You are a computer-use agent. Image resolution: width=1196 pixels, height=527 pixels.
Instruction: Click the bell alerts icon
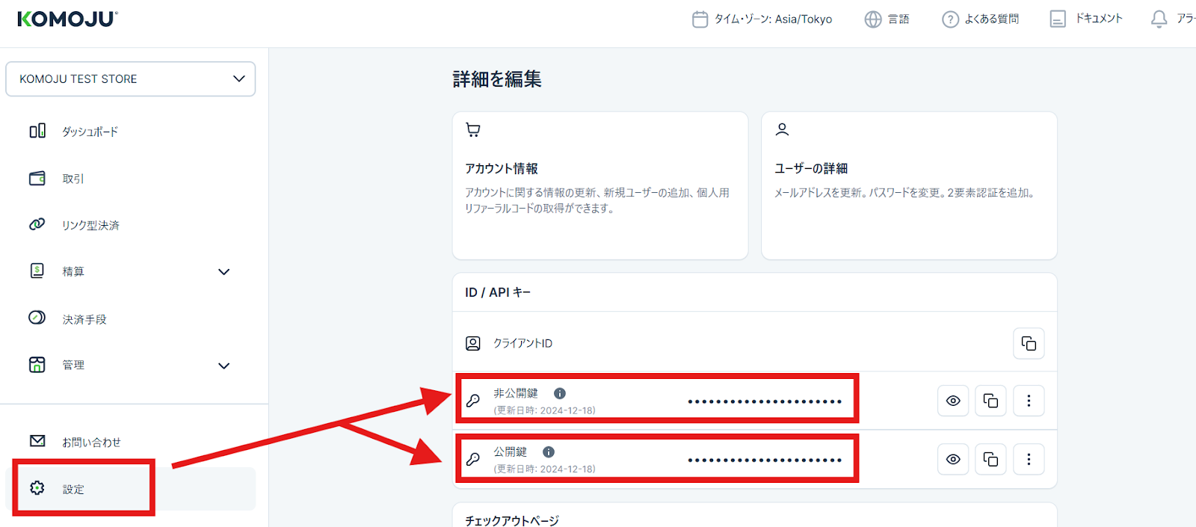(x=1159, y=19)
